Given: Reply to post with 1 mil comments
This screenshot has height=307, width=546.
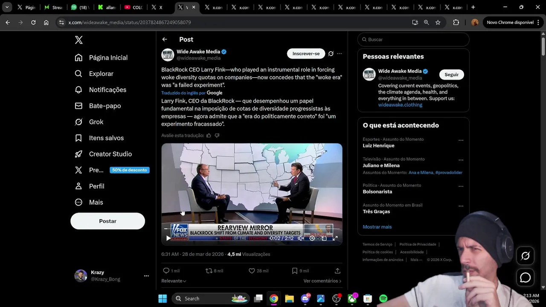Looking at the screenshot, I should (171, 271).
